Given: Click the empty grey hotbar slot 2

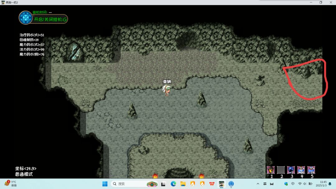Looking at the screenshot, I should tap(281, 170).
